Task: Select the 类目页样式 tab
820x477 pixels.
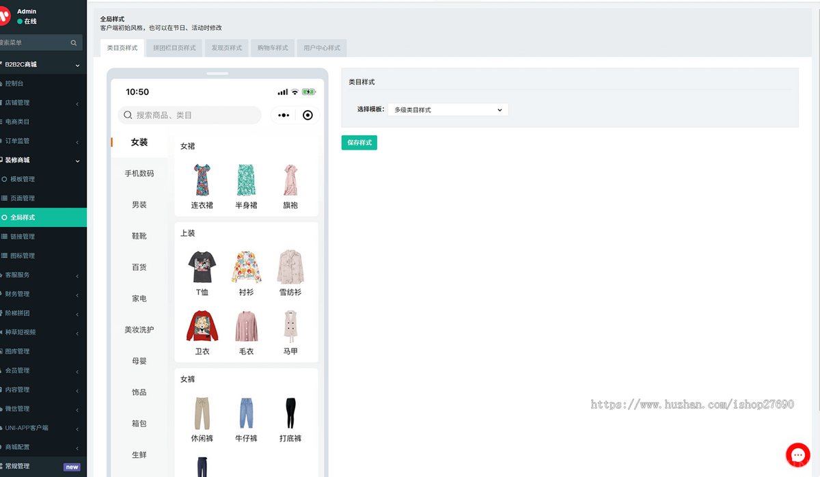Action: (x=122, y=48)
